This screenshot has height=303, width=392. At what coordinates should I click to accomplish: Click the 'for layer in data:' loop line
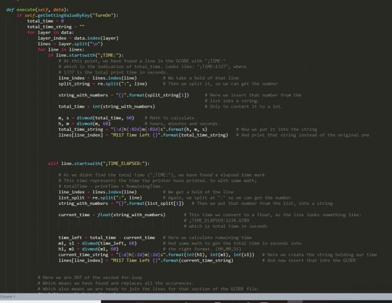tap(49, 33)
